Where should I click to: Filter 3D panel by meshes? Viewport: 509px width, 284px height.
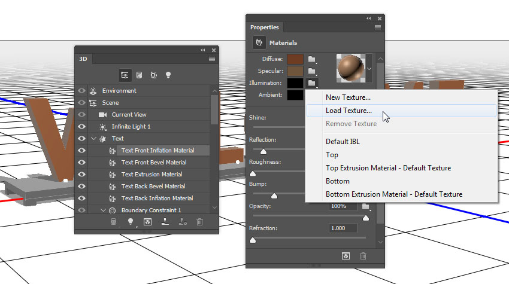click(x=139, y=75)
